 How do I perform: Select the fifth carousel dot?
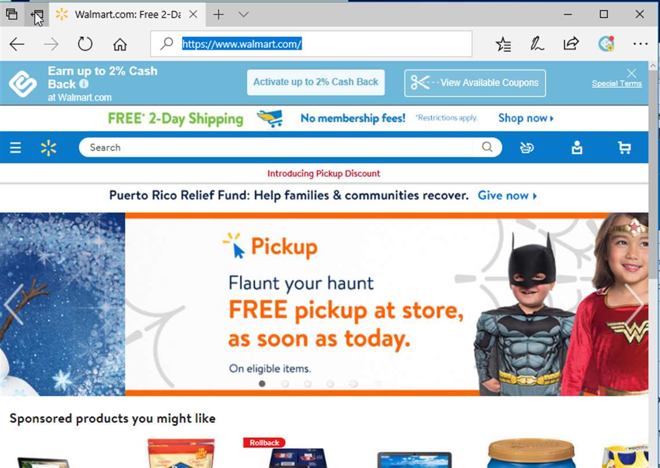[x=353, y=384]
